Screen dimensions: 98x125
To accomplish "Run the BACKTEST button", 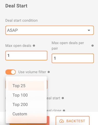I will [x=73, y=121].
